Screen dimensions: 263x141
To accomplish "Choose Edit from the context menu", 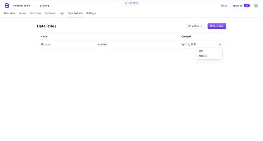I will (201, 51).
